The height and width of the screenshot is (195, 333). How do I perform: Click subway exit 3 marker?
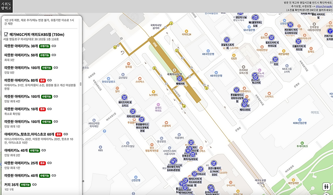pyautogui.click(x=206, y=88)
